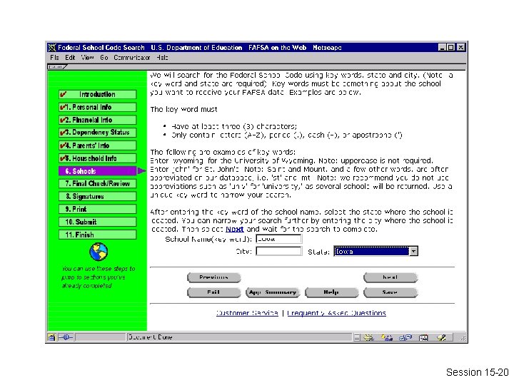Image resolution: width=514 pixels, height=385 pixels.
Task: Click the School Name key word field
Action: [278, 239]
